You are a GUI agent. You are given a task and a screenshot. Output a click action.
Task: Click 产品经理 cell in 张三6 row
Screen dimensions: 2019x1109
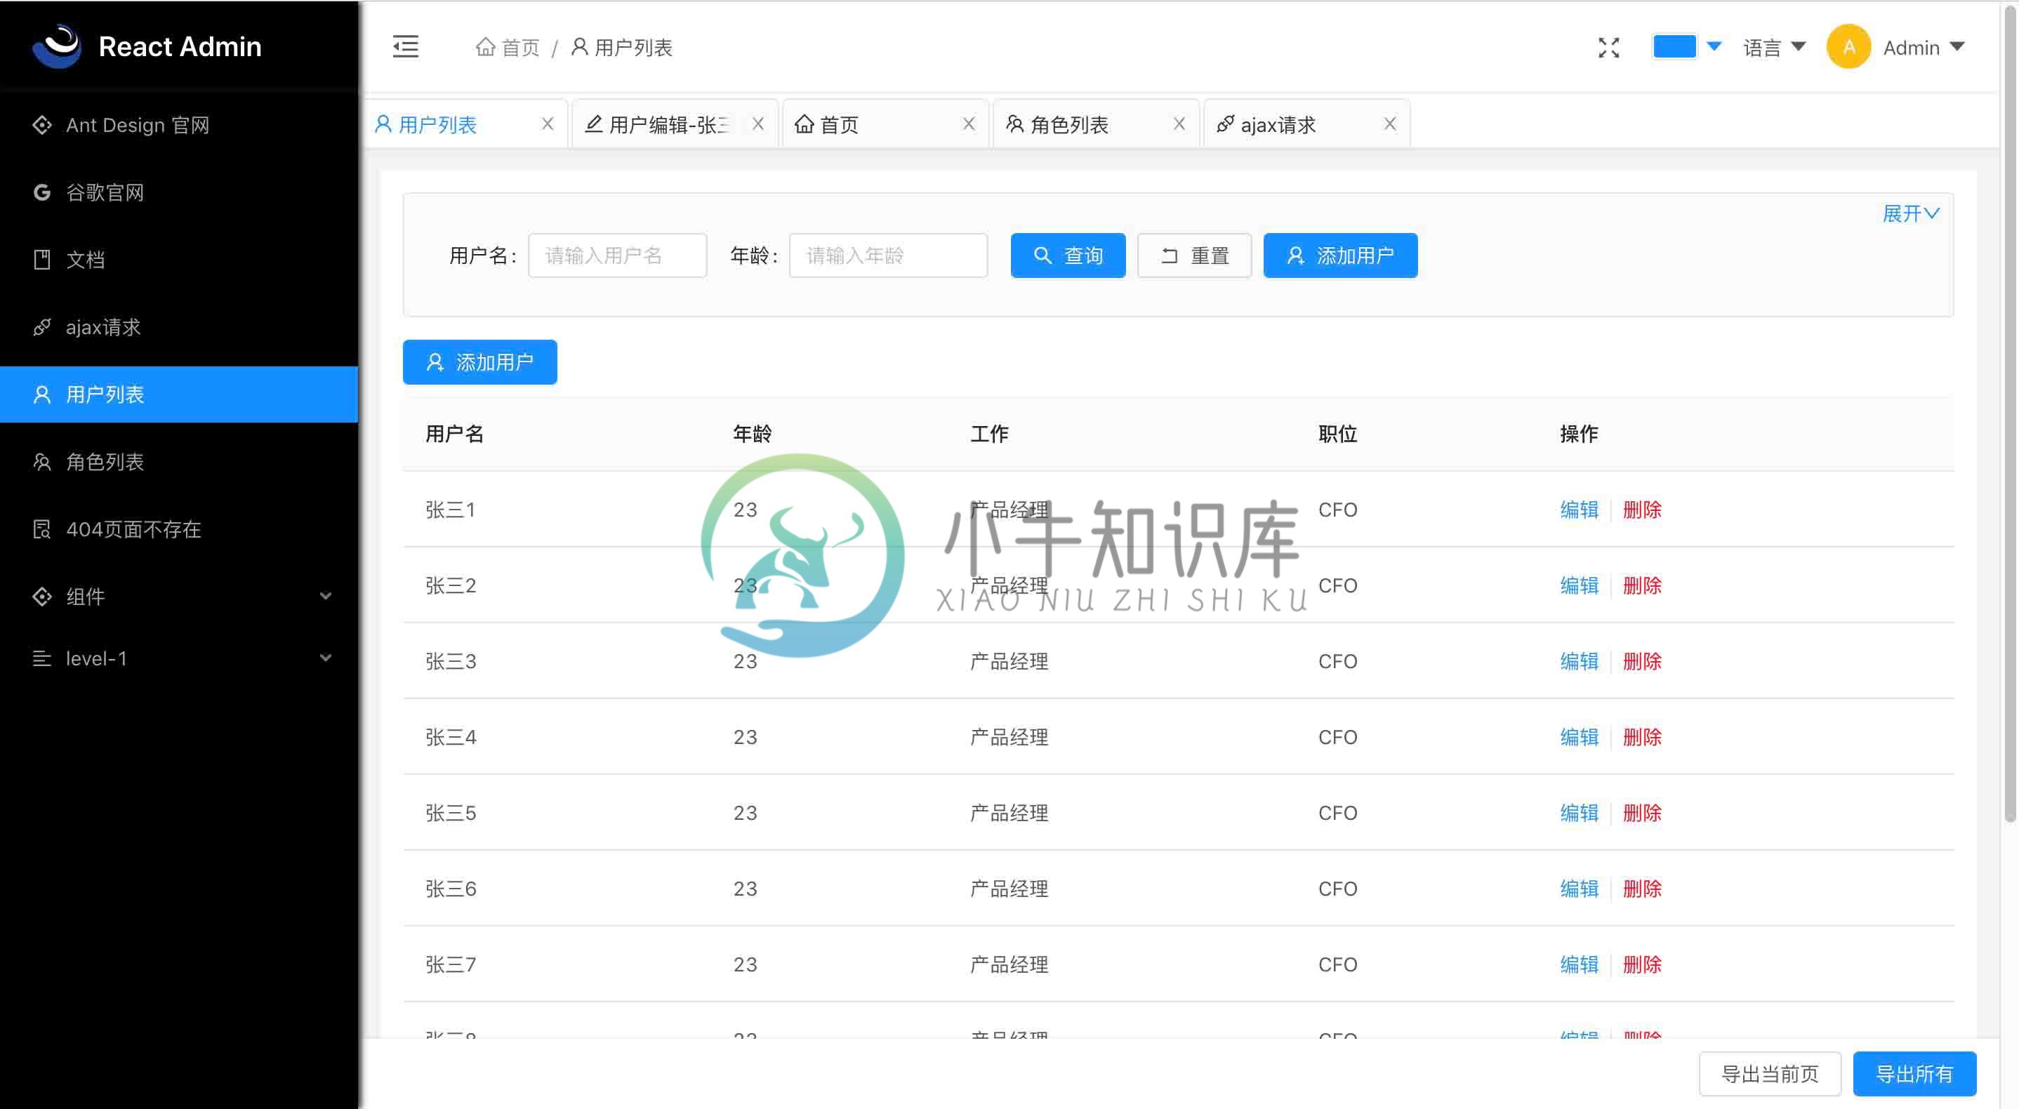(1009, 889)
